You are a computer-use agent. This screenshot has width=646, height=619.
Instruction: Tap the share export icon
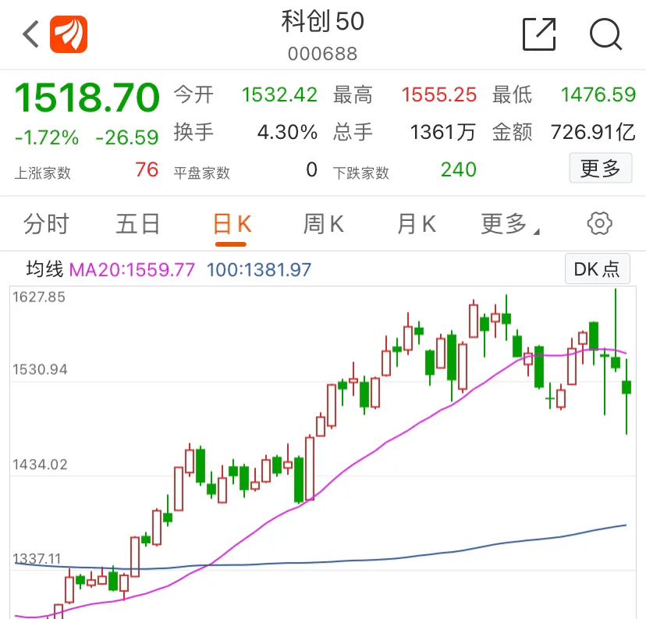click(539, 34)
